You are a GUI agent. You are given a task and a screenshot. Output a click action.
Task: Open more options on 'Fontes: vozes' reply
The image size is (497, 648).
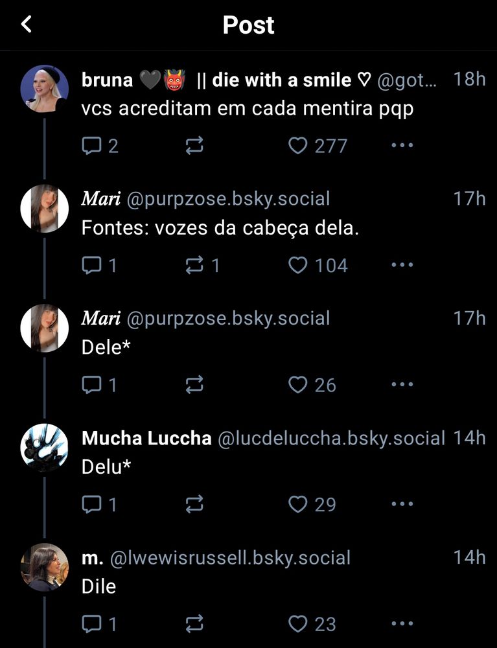point(402,265)
